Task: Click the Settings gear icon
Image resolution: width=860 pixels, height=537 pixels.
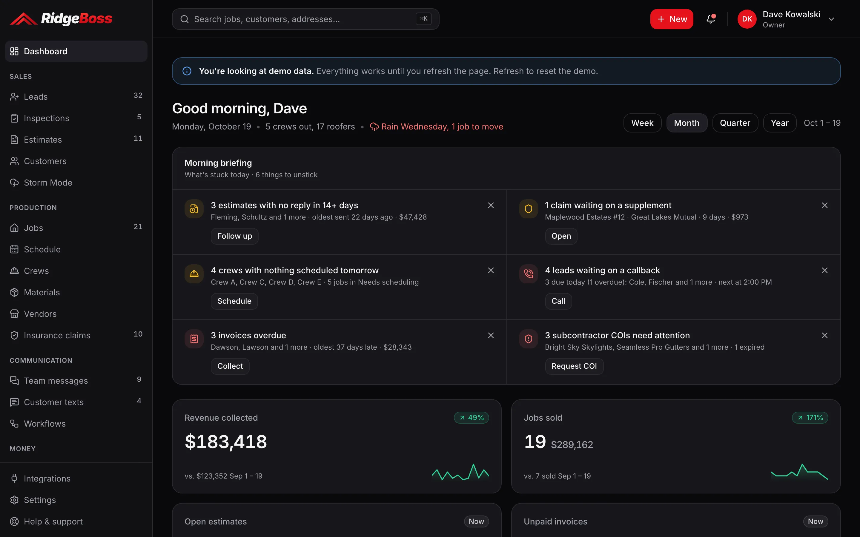Action: 14,500
